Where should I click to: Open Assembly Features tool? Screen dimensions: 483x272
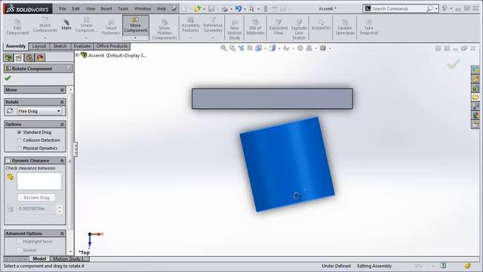(190, 25)
